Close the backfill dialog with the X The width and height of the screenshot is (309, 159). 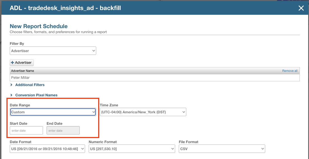(x=301, y=8)
